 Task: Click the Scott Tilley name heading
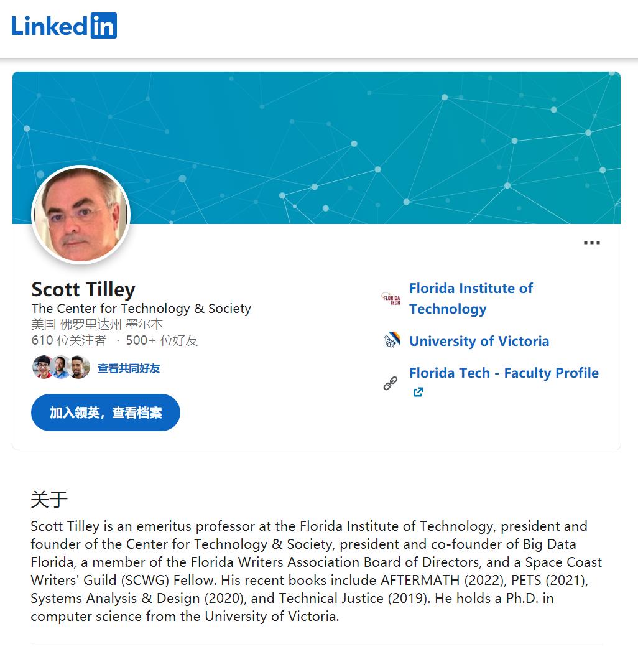pos(83,289)
